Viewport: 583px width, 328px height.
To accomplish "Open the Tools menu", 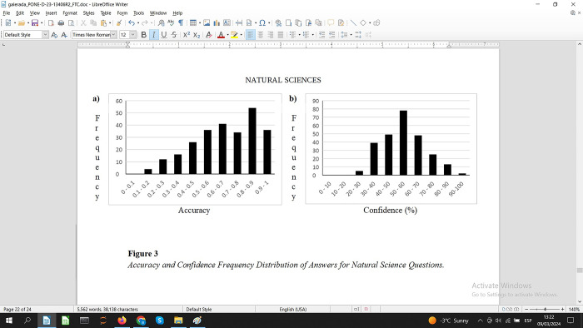I will 138,13.
